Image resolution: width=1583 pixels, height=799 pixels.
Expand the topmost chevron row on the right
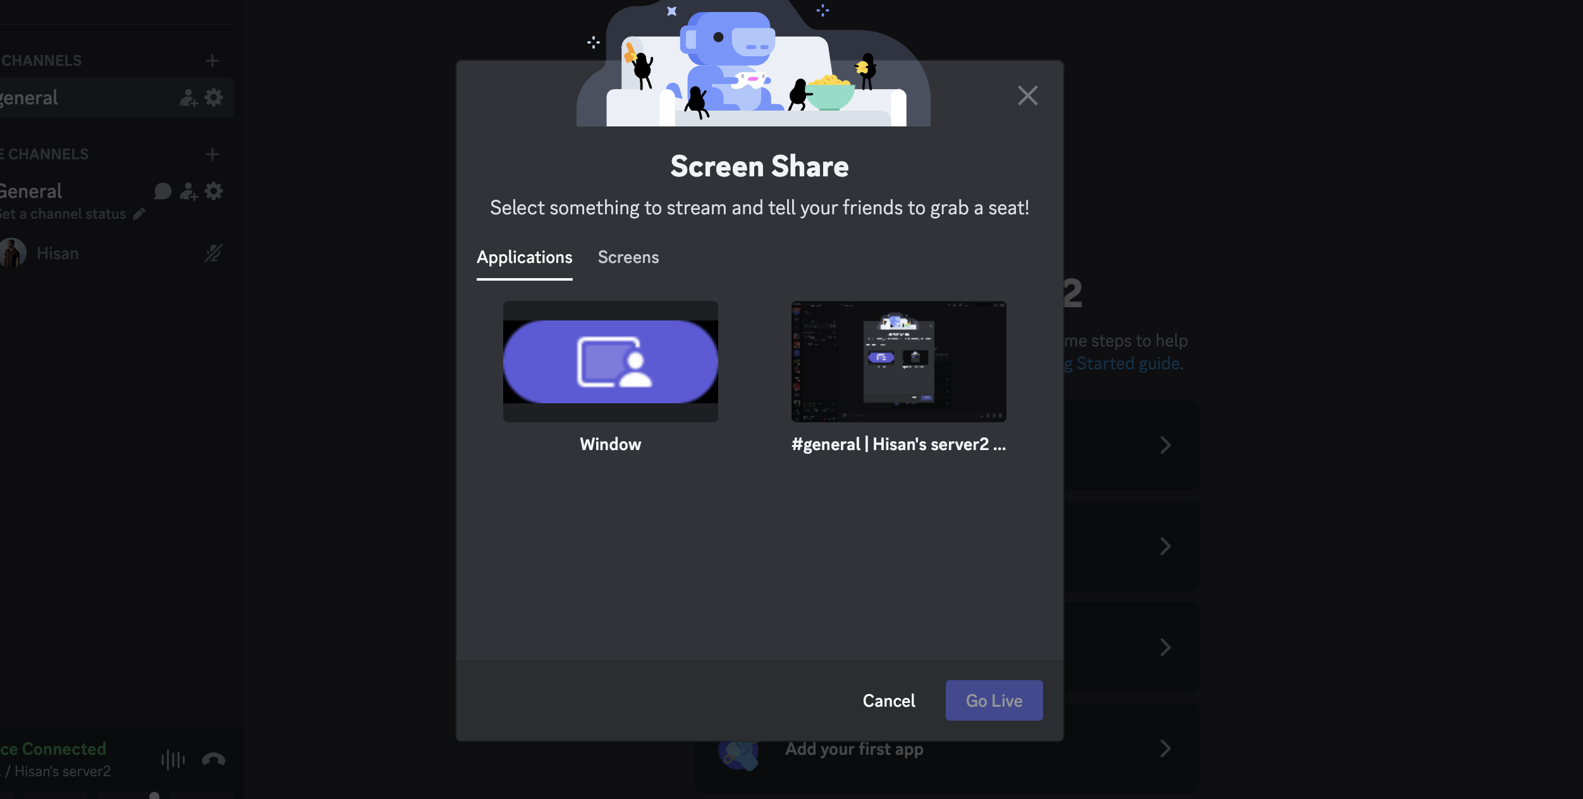[1165, 444]
